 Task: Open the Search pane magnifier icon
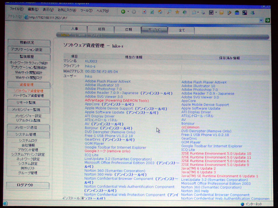(x=169, y=12)
